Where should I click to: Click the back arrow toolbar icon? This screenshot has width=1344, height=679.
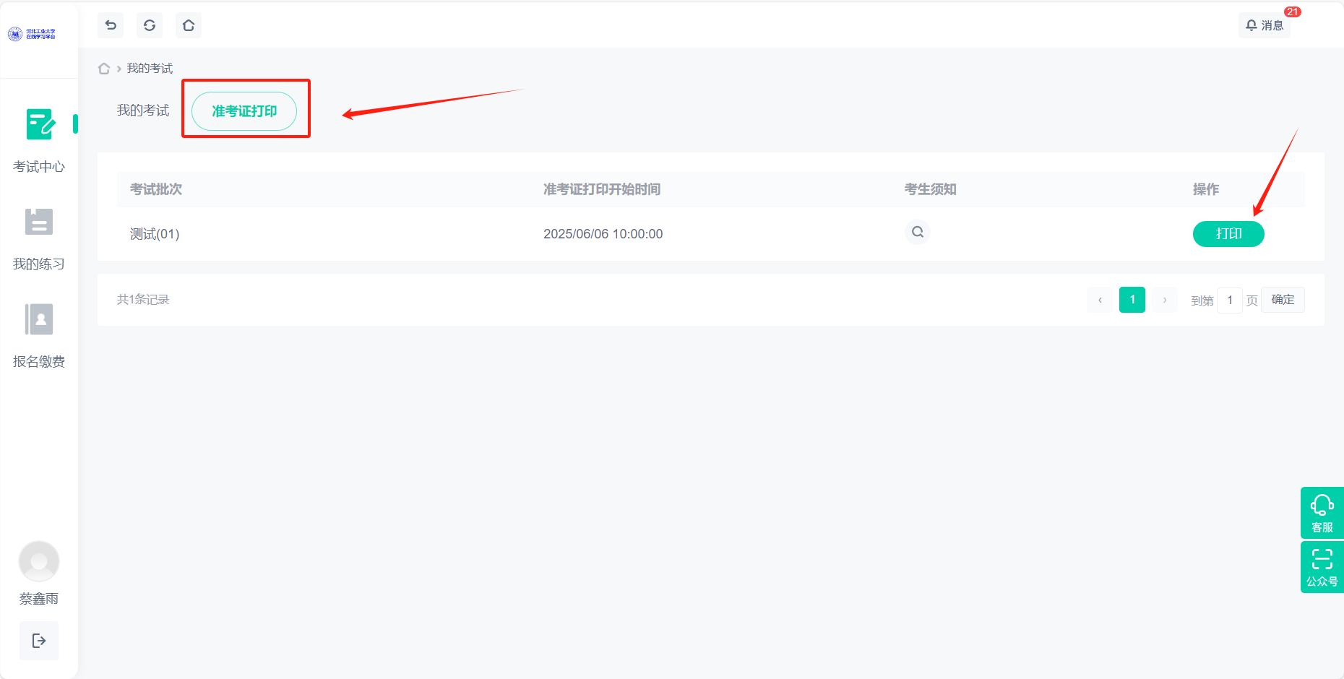pyautogui.click(x=111, y=25)
